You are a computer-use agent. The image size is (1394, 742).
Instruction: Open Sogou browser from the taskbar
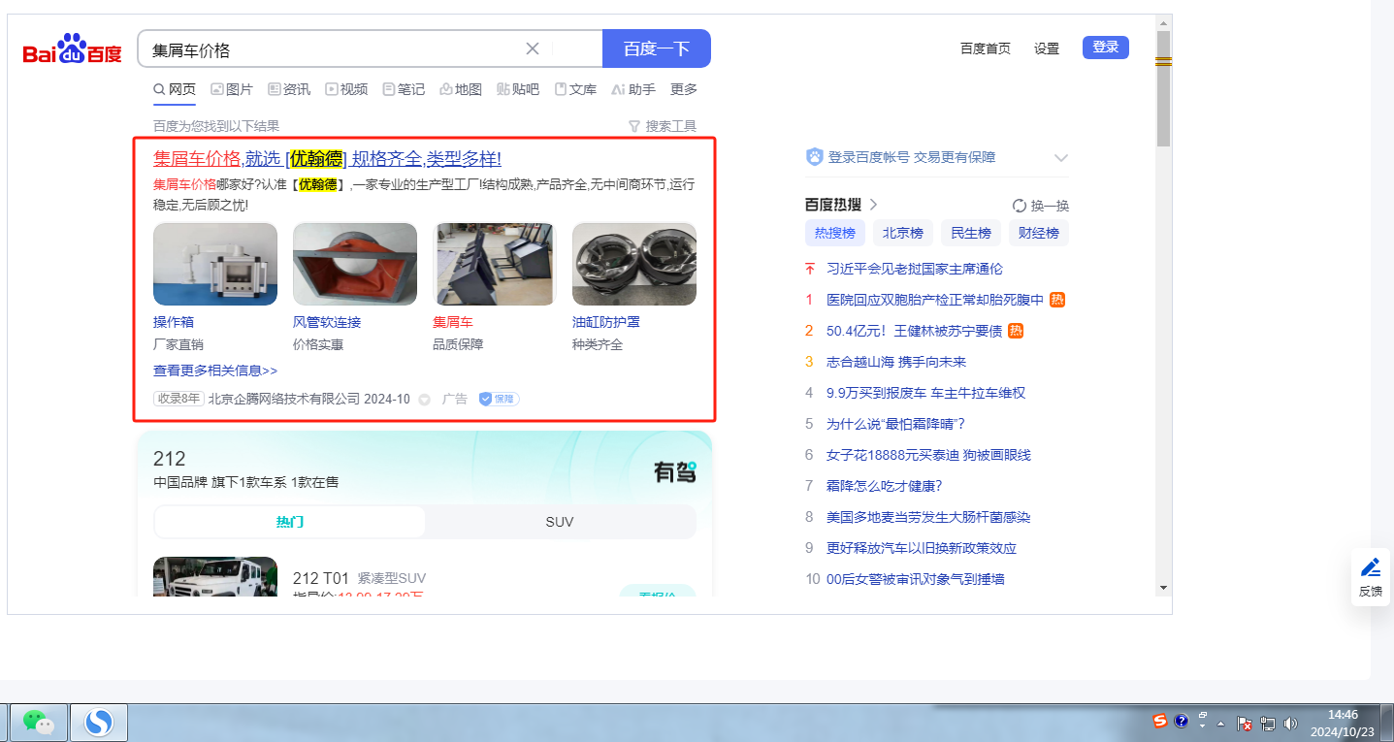point(99,722)
